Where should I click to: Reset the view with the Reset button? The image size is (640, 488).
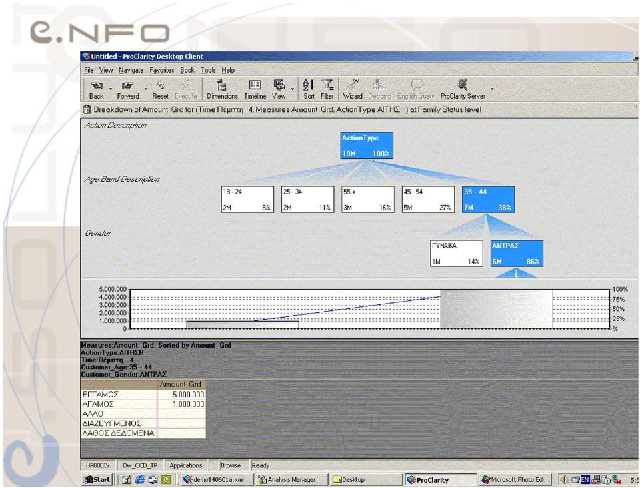(x=160, y=89)
